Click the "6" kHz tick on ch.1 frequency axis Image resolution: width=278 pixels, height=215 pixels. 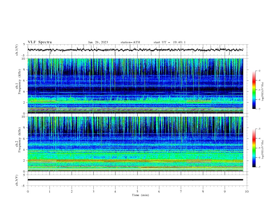coord(25,80)
